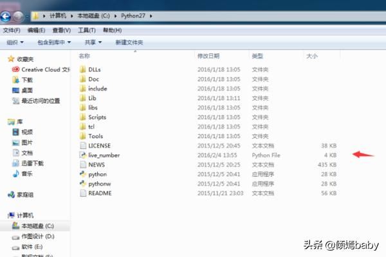
Task: Click the Back navigation arrow button
Action: [6, 17]
